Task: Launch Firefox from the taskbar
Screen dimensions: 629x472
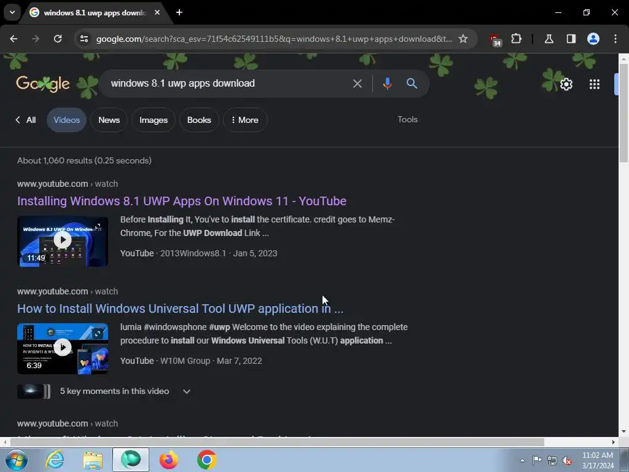Action: click(169, 460)
